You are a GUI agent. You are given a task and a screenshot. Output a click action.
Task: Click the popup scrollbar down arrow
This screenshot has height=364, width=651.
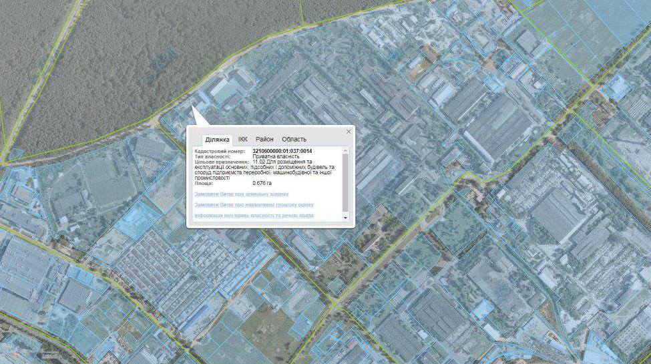[x=345, y=218]
